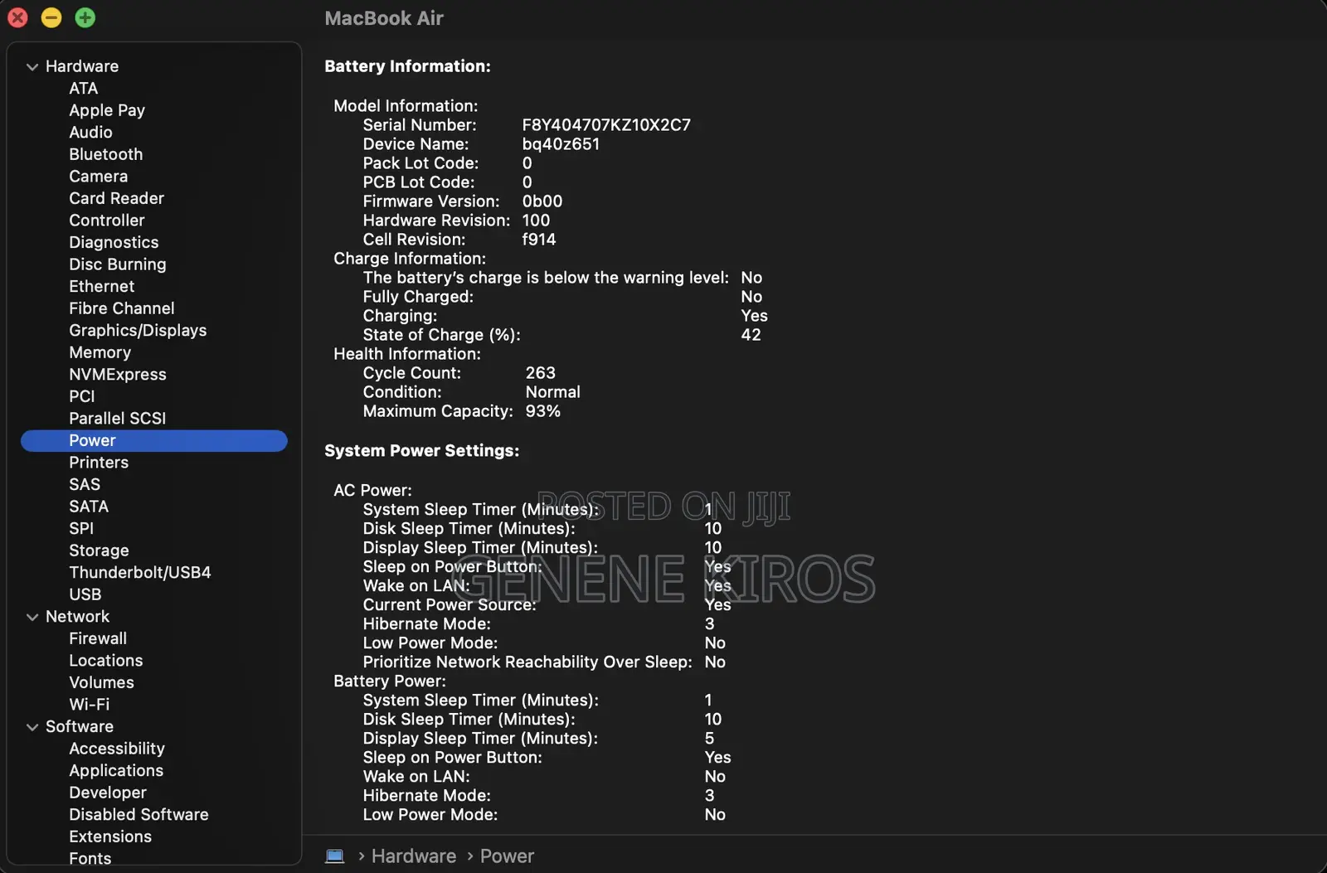The image size is (1327, 873).
Task: Click the laptop icon in path bar
Action: coord(335,856)
